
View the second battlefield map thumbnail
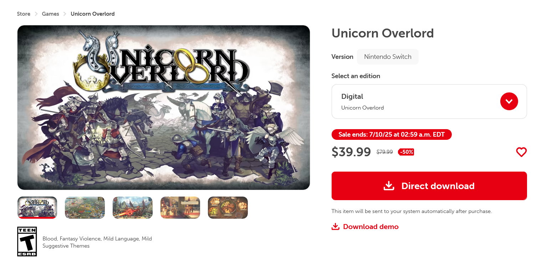coord(85,207)
